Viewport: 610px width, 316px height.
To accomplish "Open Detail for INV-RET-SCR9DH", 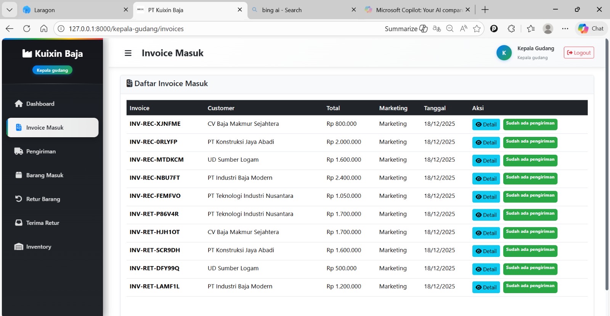I will click(486, 251).
